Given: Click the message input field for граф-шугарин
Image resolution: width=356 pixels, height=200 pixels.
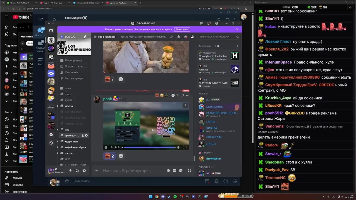Looking at the screenshot, I should tap(133, 171).
